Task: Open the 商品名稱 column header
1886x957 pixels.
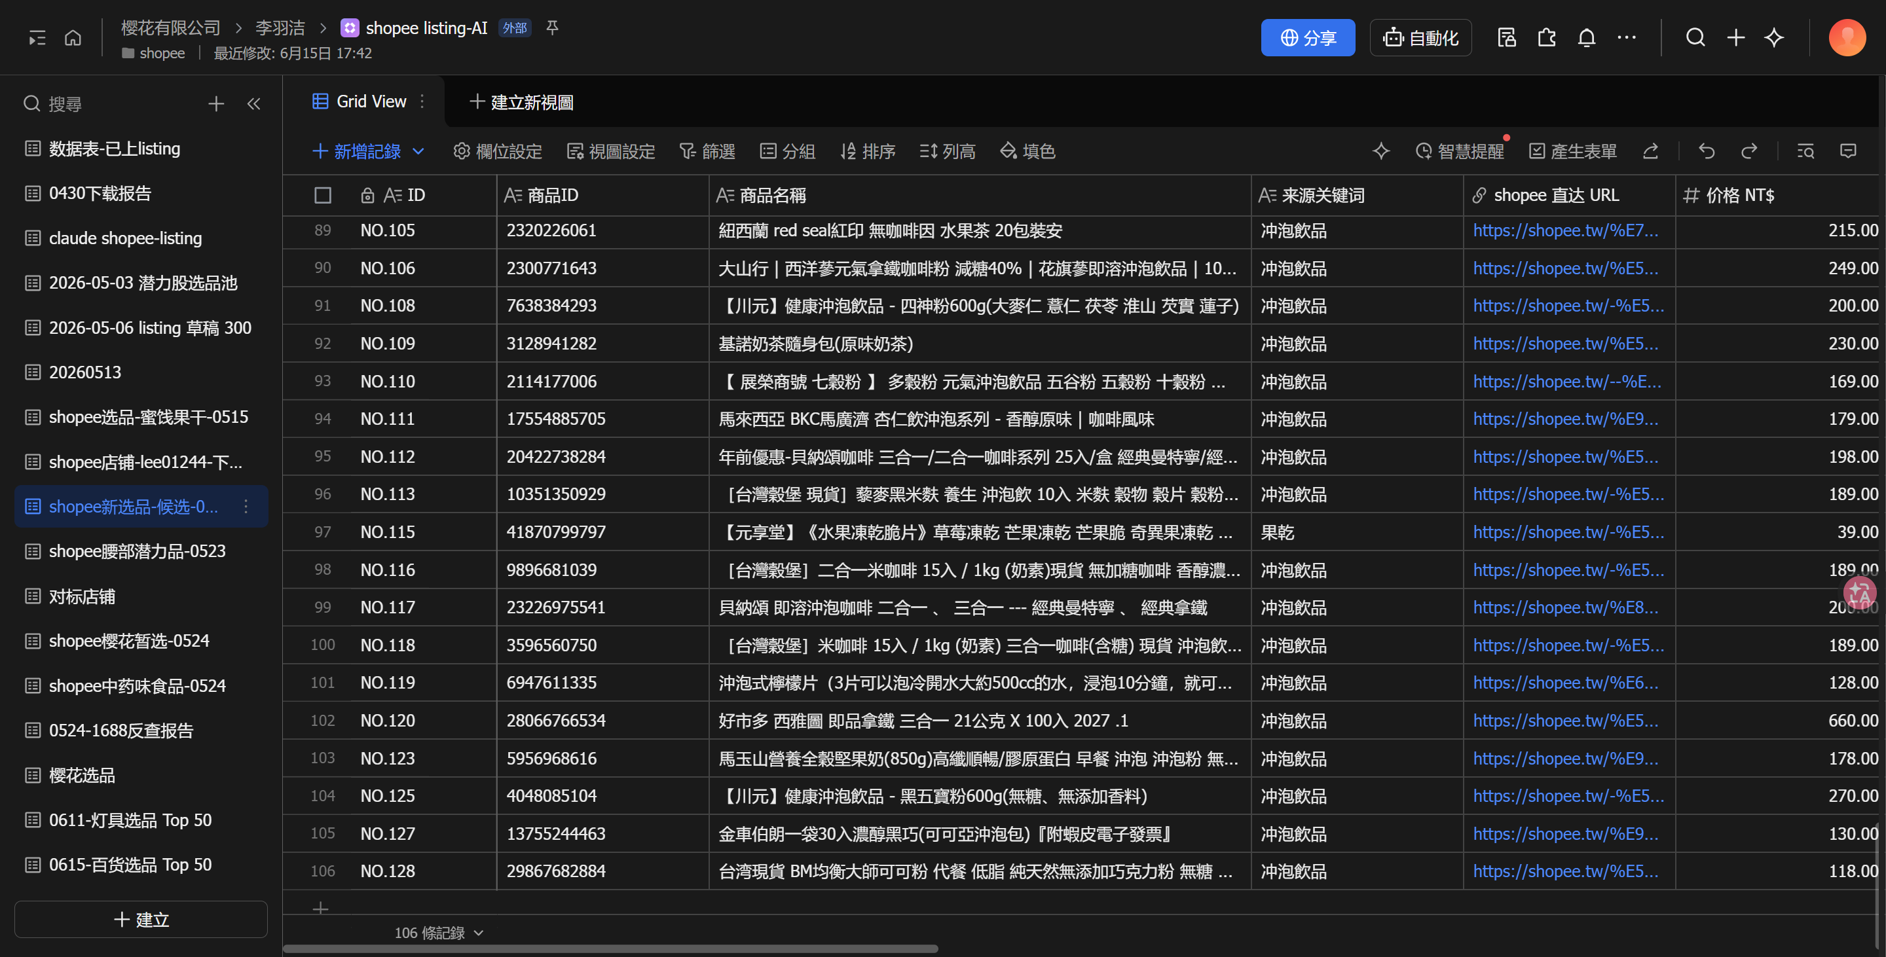Action: (980, 195)
